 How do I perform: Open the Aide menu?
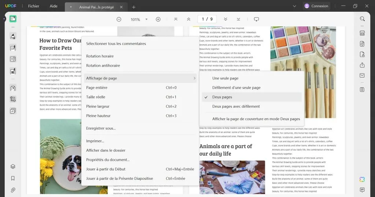(x=53, y=6)
